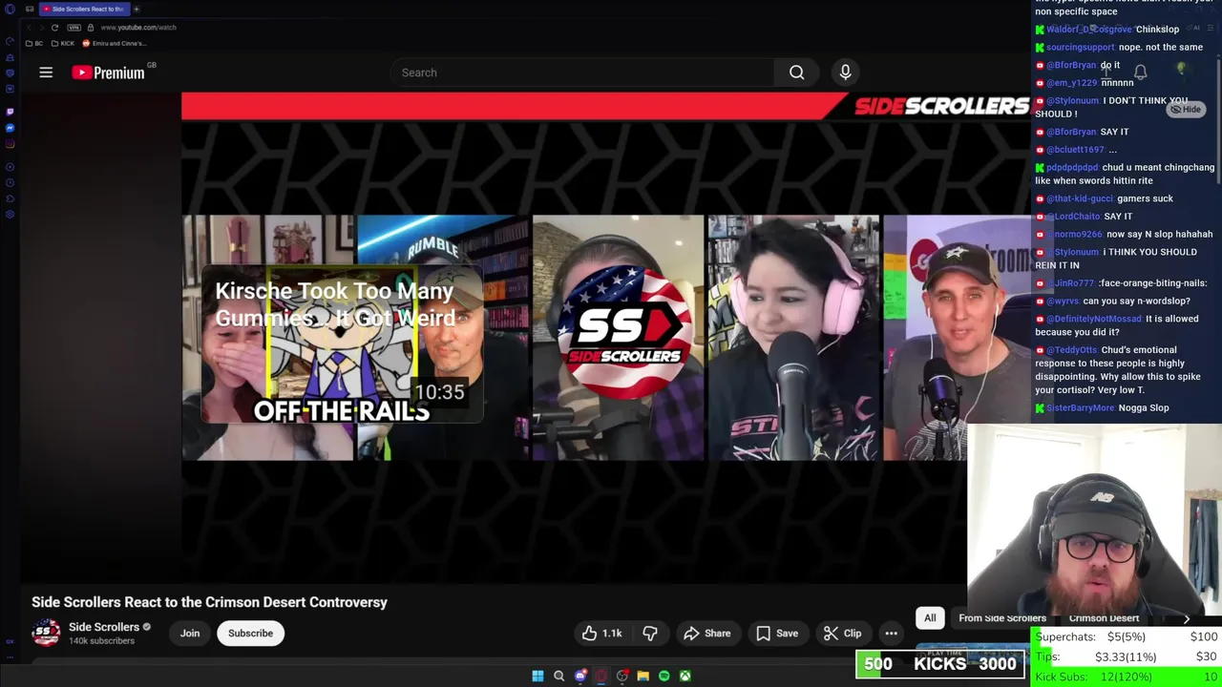This screenshot has height=687, width=1222.
Task: Open a new browser tab
Action: 137,9
